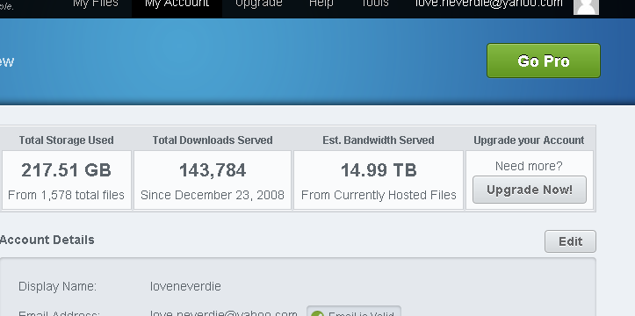
Task: Click the 'Need more?' text
Action: [x=529, y=166]
